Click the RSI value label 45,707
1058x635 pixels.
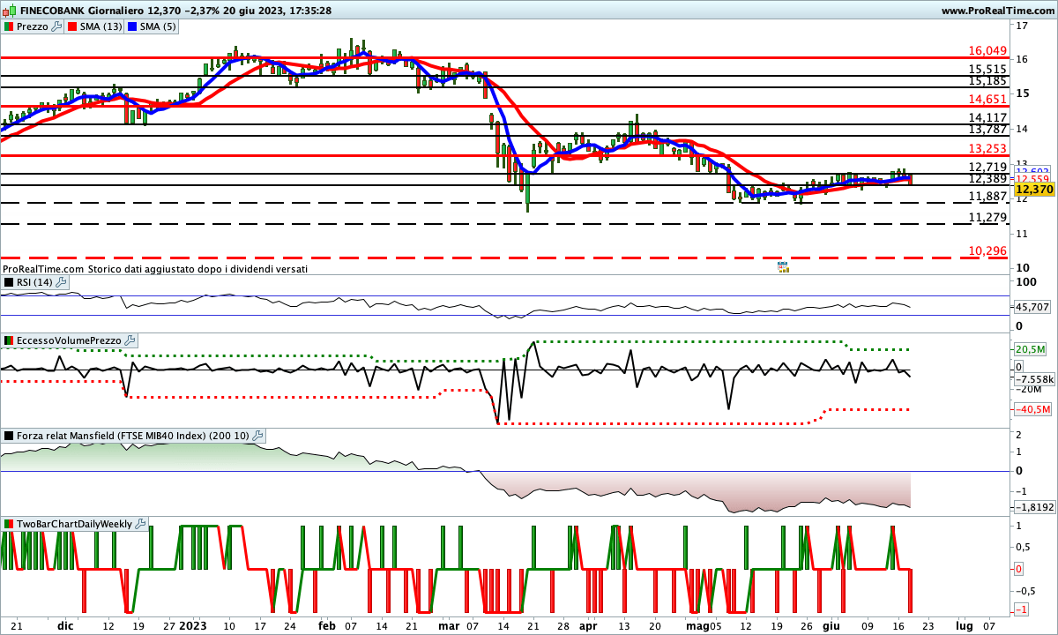[x=1033, y=307]
